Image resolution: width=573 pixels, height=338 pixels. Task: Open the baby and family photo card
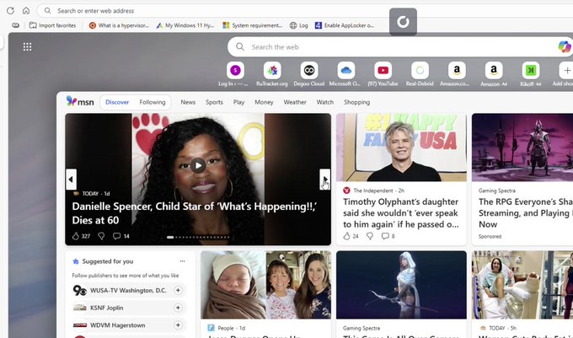pos(265,285)
